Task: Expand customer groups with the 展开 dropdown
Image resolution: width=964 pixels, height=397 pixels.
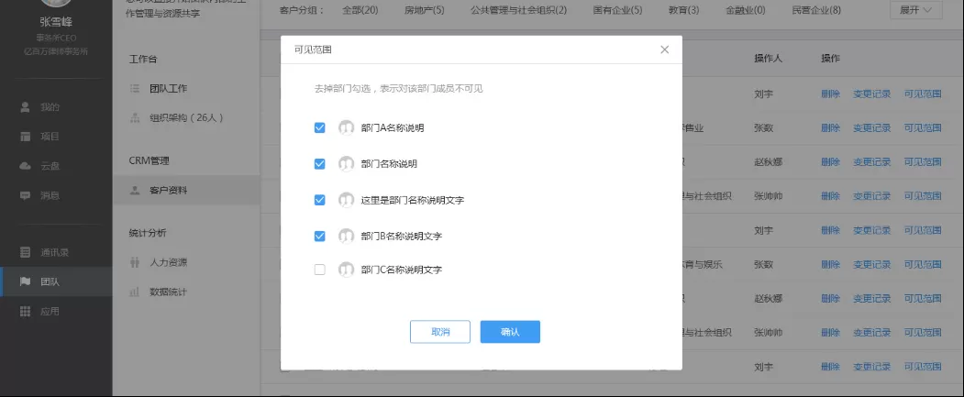Action: tap(916, 10)
